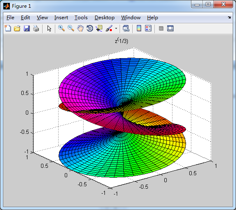Enable the Pan hand tool
The width and height of the screenshot is (236, 210).
coord(80,28)
